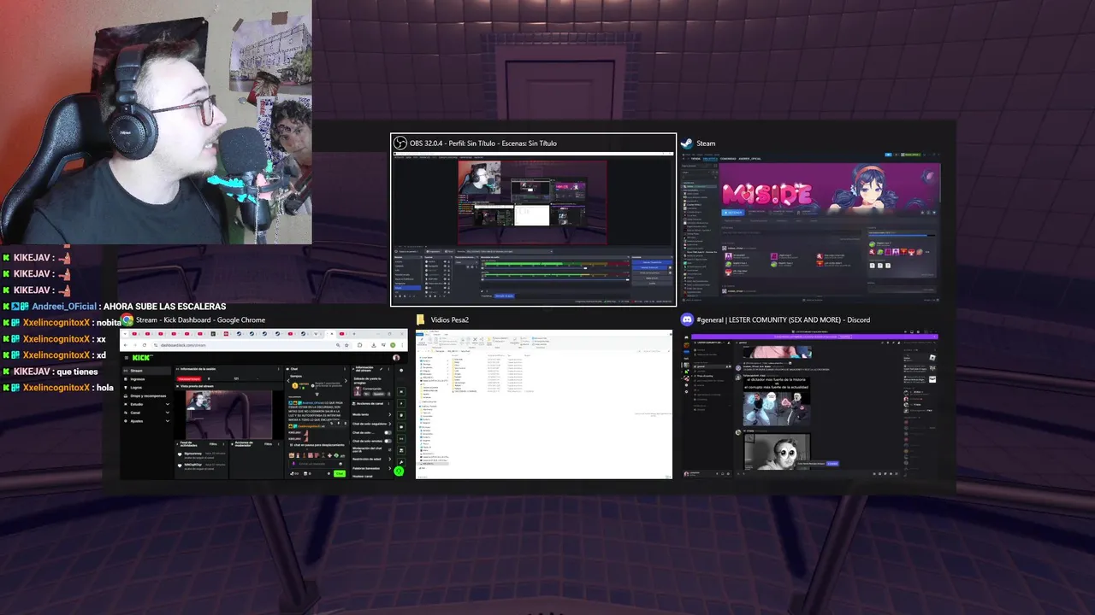The image size is (1095, 615).
Task: Open Comunidad tab in Steam
Action: click(728, 159)
